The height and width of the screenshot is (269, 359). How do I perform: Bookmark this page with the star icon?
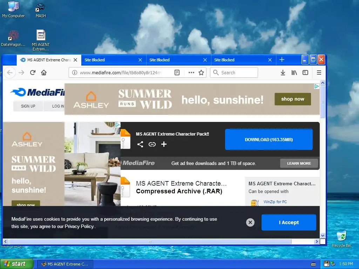[x=201, y=73]
